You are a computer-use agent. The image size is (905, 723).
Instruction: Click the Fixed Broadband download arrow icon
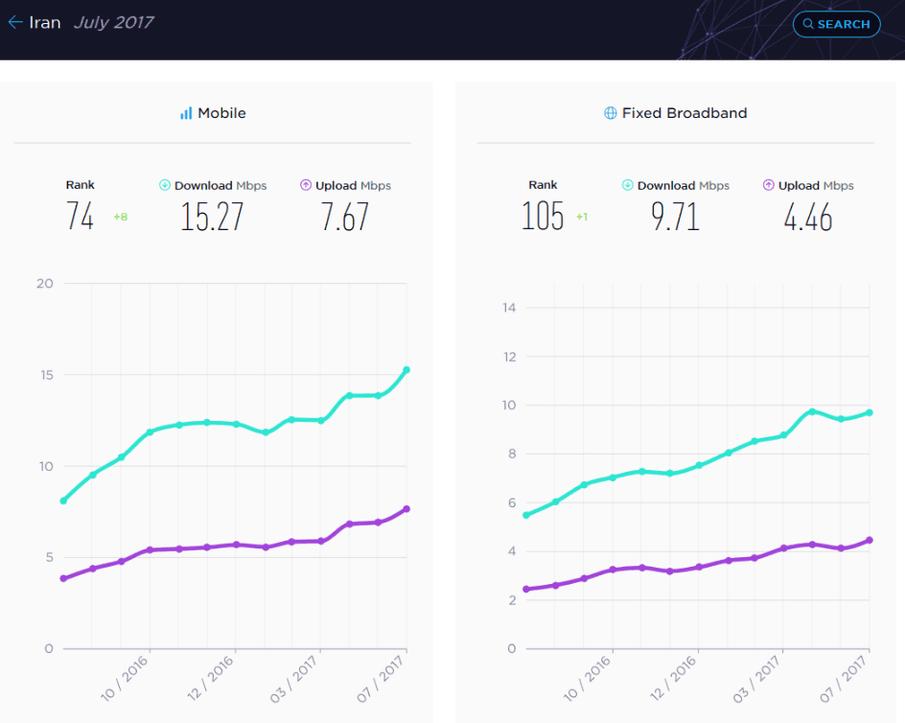click(627, 185)
